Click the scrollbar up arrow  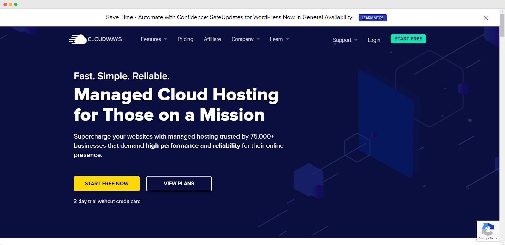[502, 11]
